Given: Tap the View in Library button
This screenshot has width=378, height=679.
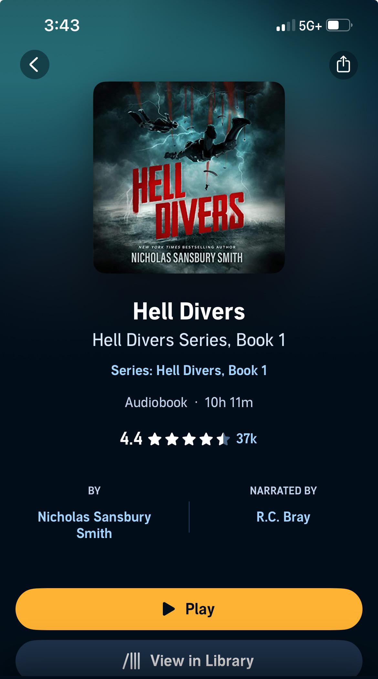Looking at the screenshot, I should coord(189,660).
